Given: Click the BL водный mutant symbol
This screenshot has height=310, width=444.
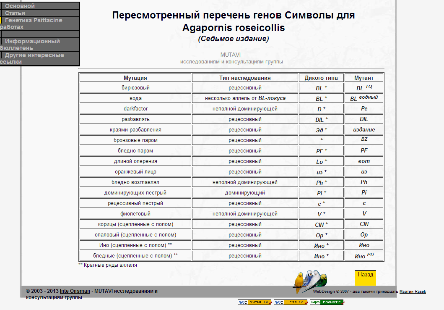Looking at the screenshot, I should pos(364,98).
